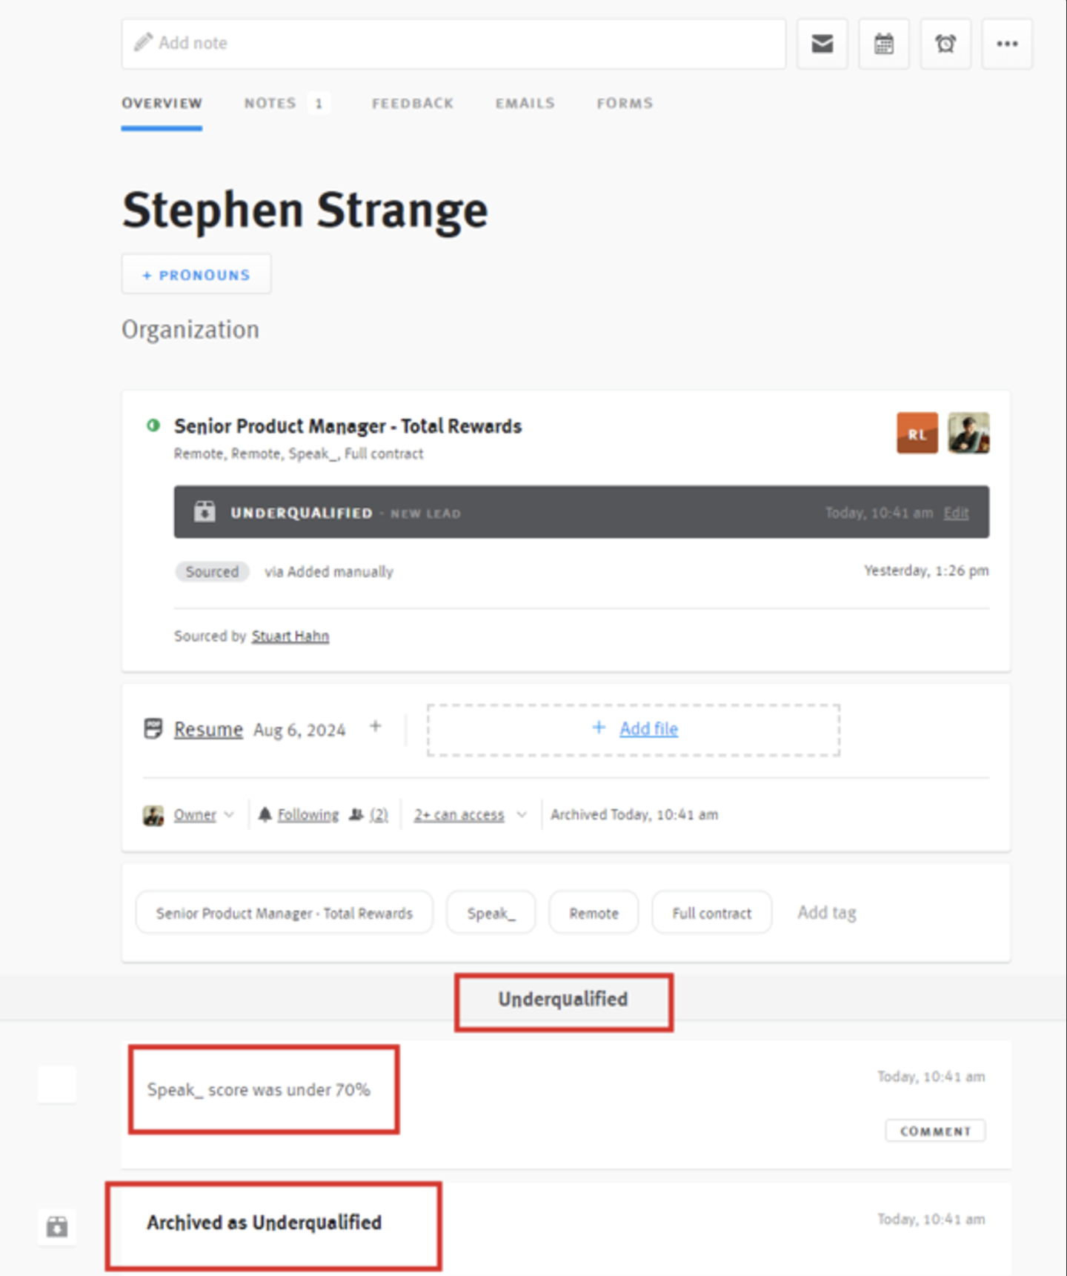
Task: Click the Edit link in Underqualified banner
Action: [956, 513]
